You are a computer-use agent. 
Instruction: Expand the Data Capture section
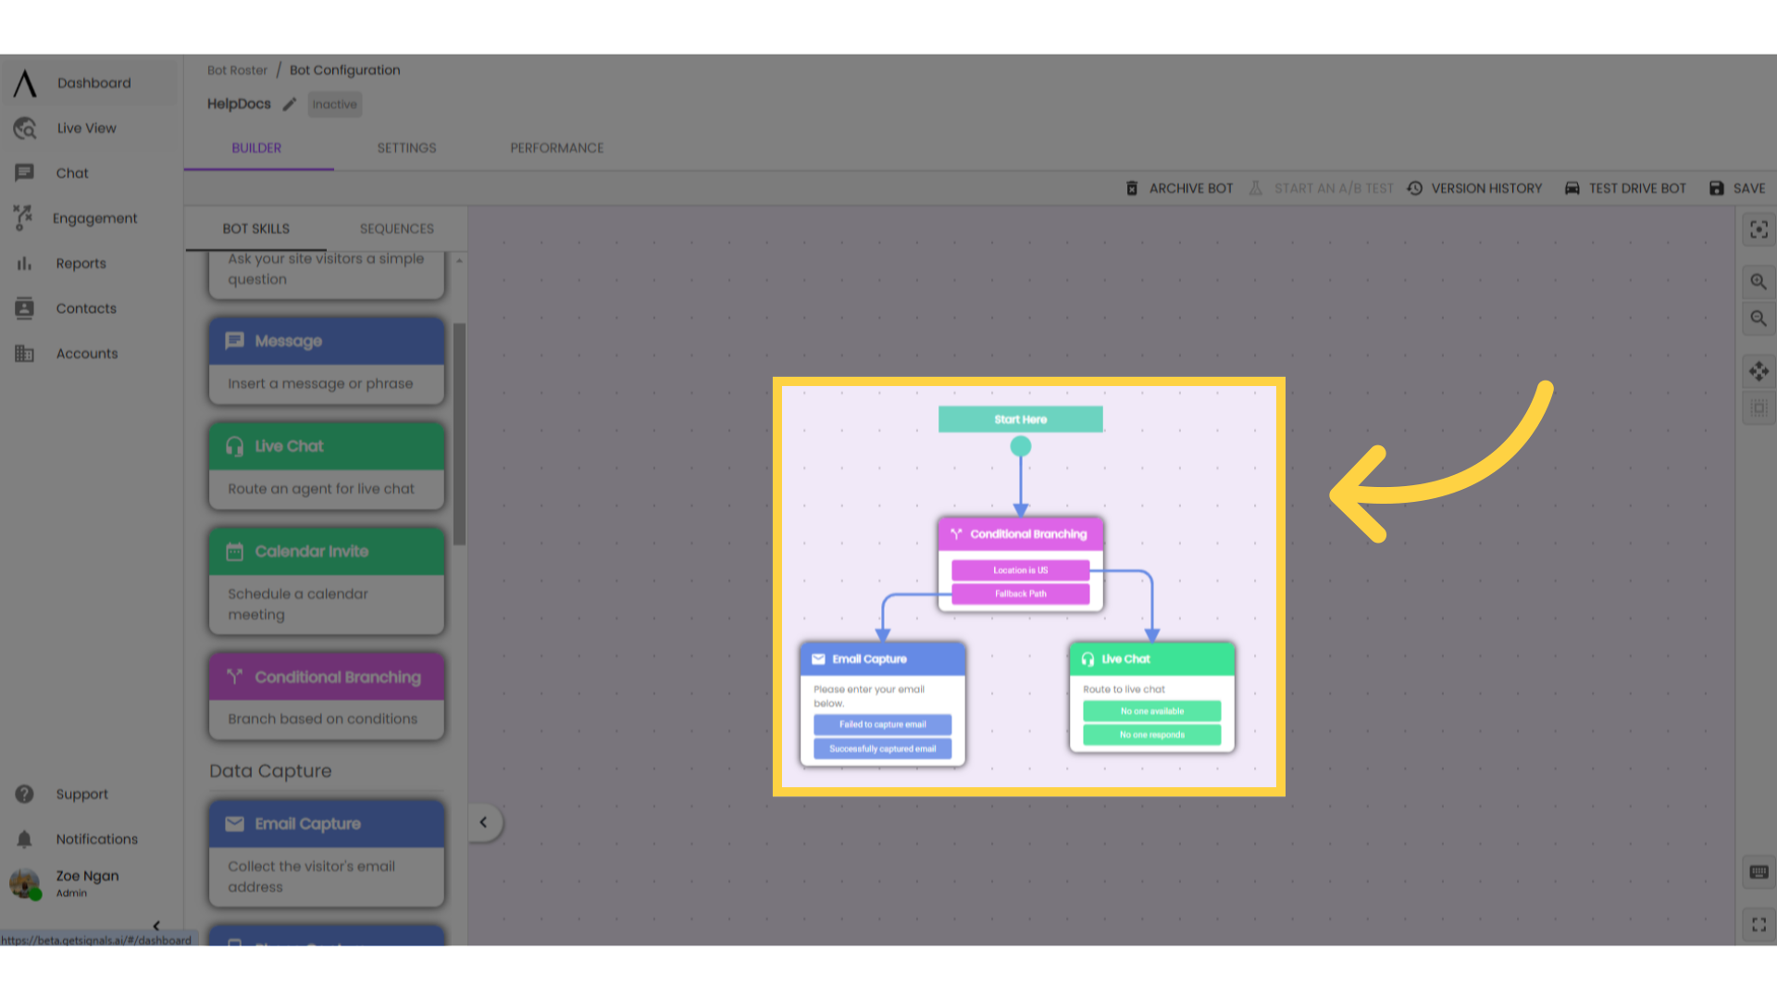pos(269,770)
